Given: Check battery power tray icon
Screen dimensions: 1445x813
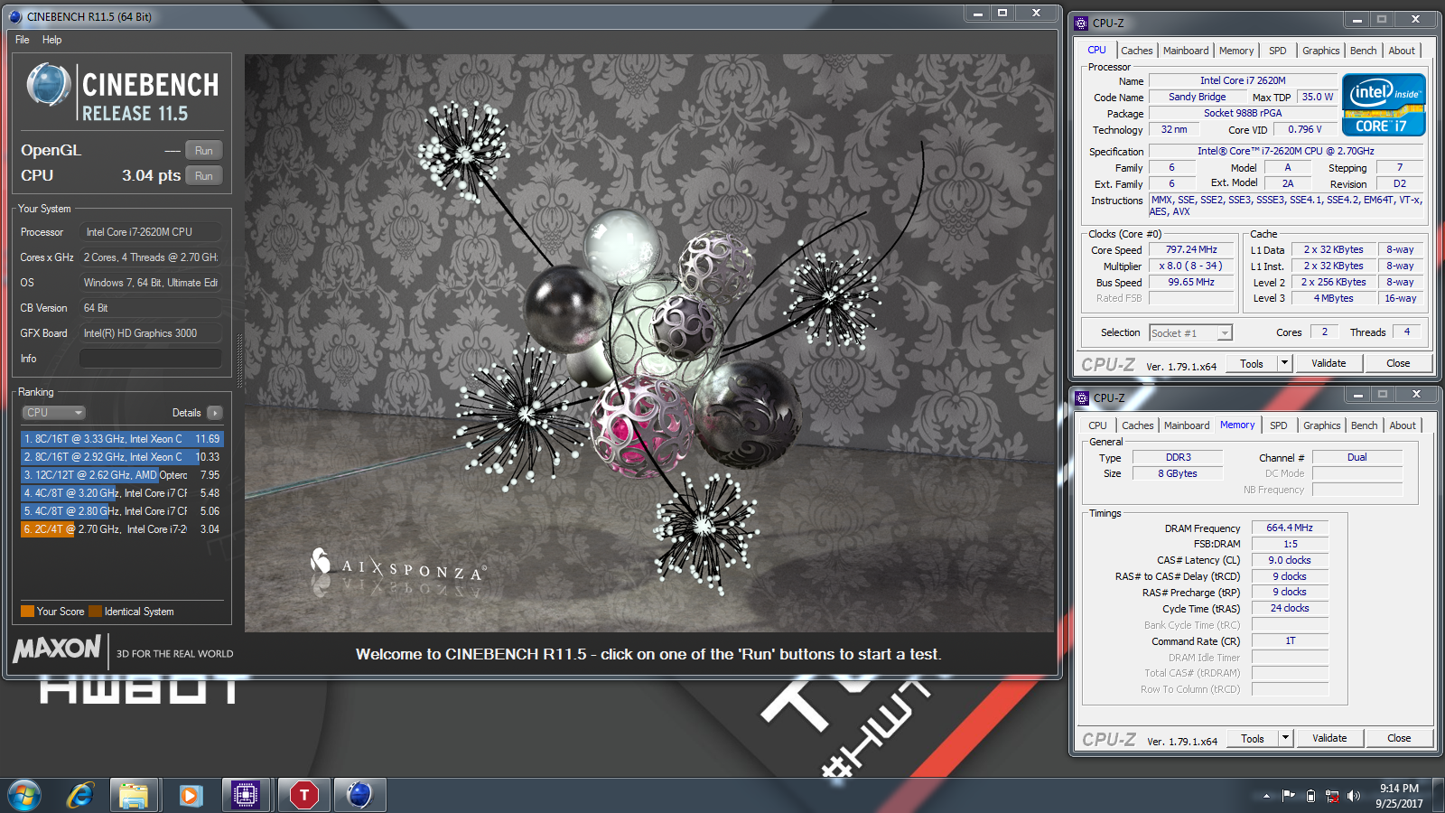Looking at the screenshot, I should (1310, 796).
